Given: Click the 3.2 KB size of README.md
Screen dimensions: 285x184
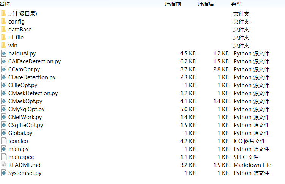Looking at the screenshot, I should pyautogui.click(x=188, y=165).
